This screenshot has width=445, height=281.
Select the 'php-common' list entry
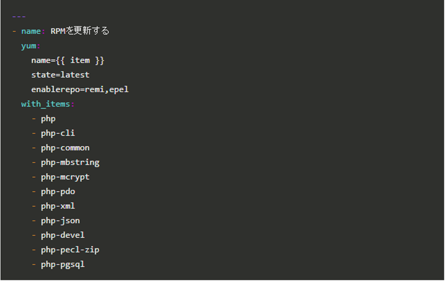pyautogui.click(x=65, y=148)
